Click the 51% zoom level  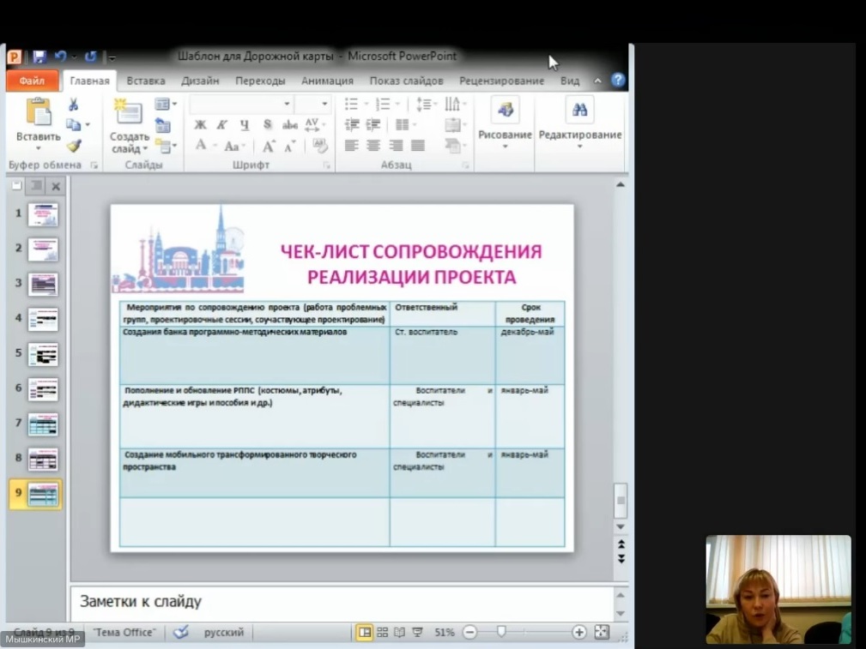tap(444, 632)
